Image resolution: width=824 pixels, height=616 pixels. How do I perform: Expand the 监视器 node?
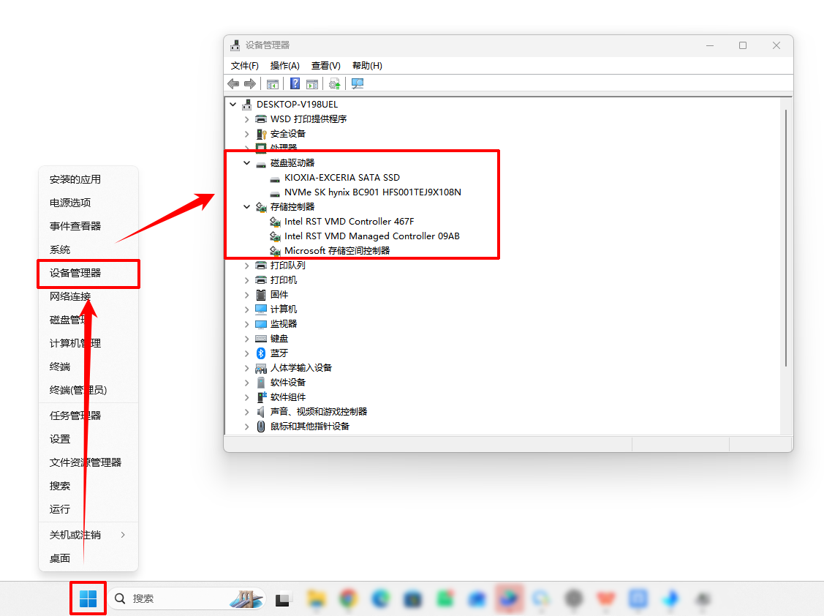pyautogui.click(x=246, y=324)
